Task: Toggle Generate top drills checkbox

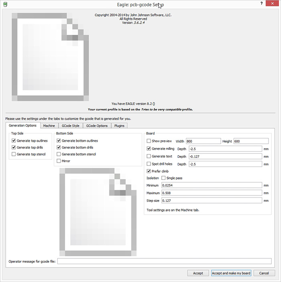Action: tap(14, 147)
